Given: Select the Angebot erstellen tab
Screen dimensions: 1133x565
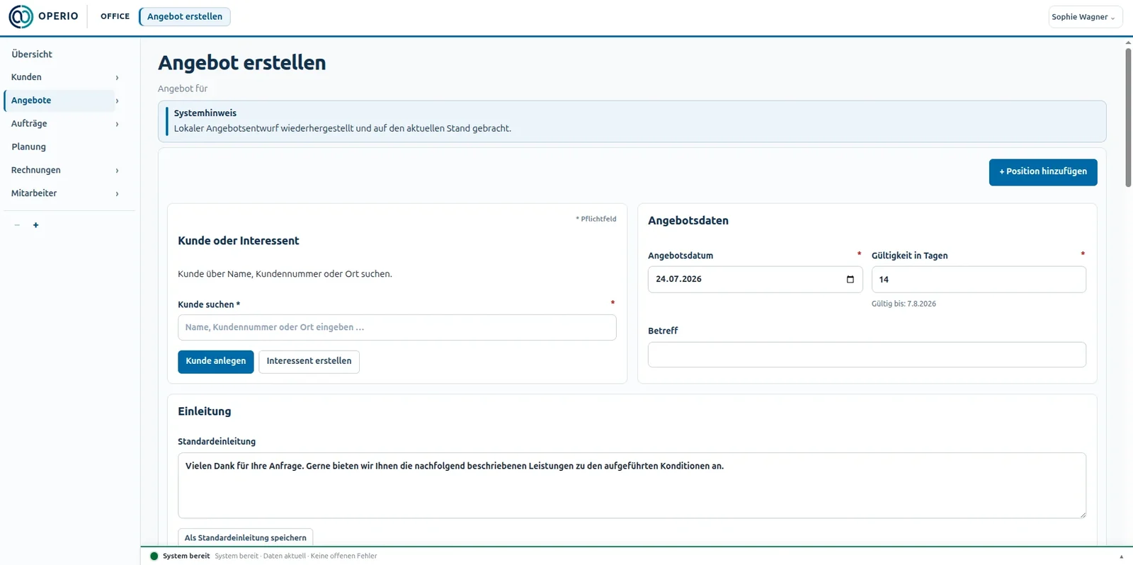Looking at the screenshot, I should [x=184, y=16].
